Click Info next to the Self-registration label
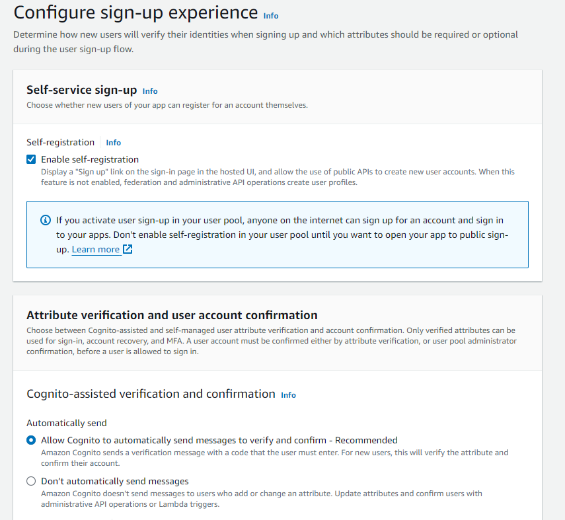 coord(113,142)
